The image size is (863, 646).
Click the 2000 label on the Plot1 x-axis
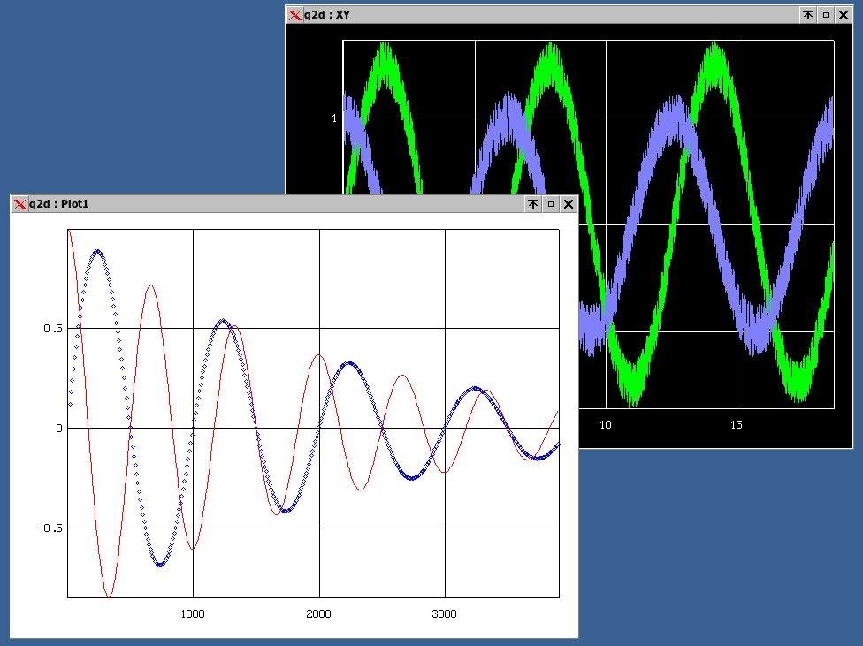[x=318, y=614]
